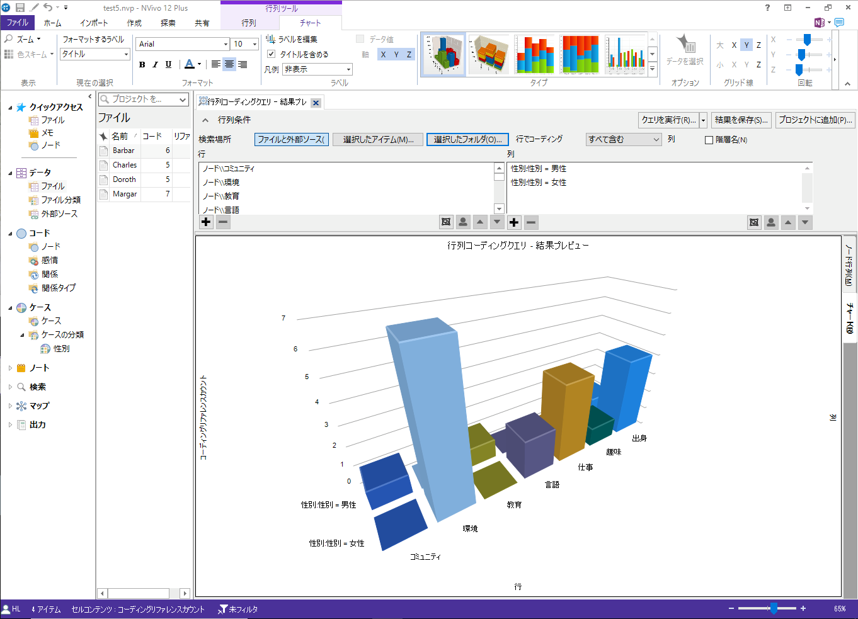The image size is (858, 619).
Task: Click the underline formatting icon
Action: 168,64
